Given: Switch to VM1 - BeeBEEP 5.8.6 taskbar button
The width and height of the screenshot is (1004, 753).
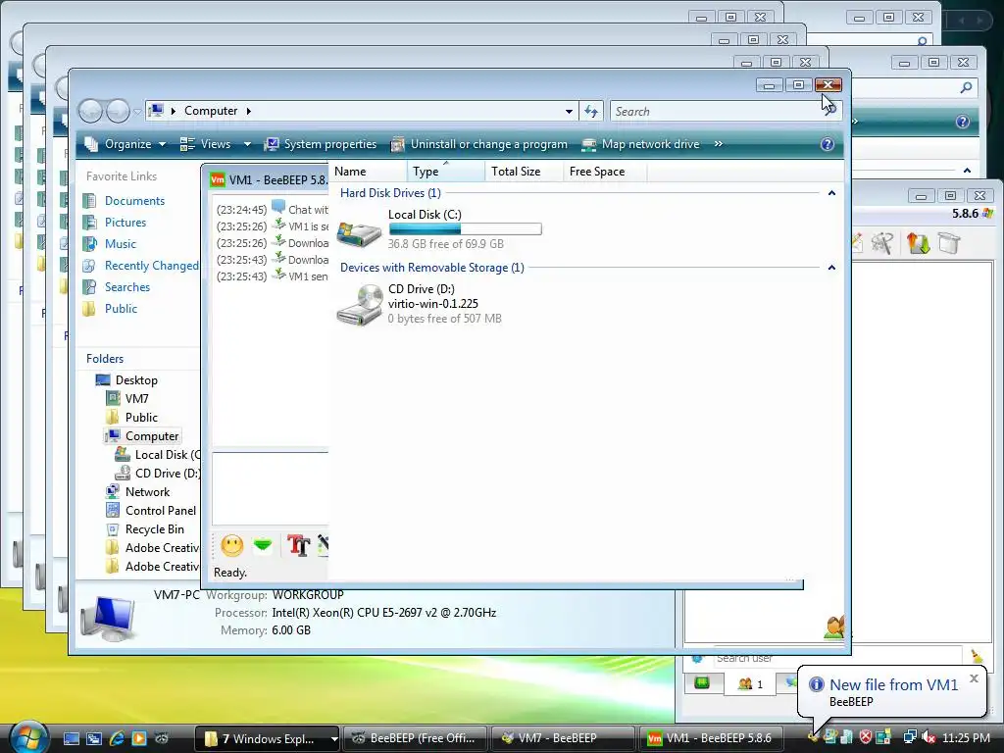Looking at the screenshot, I should pos(711,738).
